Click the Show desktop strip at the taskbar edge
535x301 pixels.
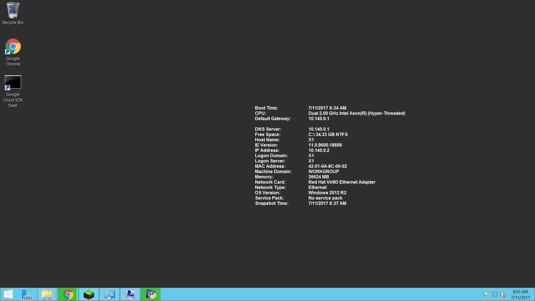click(534, 295)
